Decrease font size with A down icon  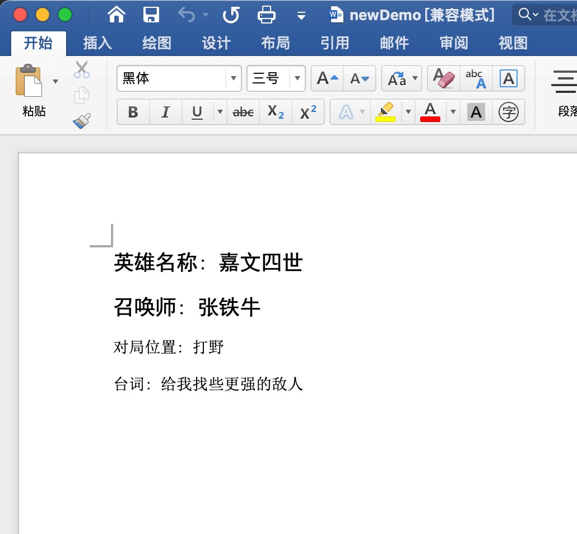point(360,78)
